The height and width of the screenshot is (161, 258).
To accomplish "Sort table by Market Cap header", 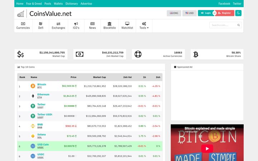I will click(99, 77).
